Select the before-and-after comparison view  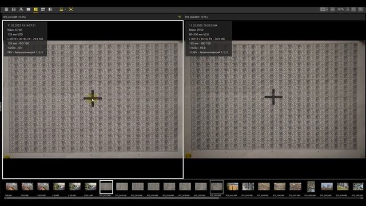tap(50, 9)
